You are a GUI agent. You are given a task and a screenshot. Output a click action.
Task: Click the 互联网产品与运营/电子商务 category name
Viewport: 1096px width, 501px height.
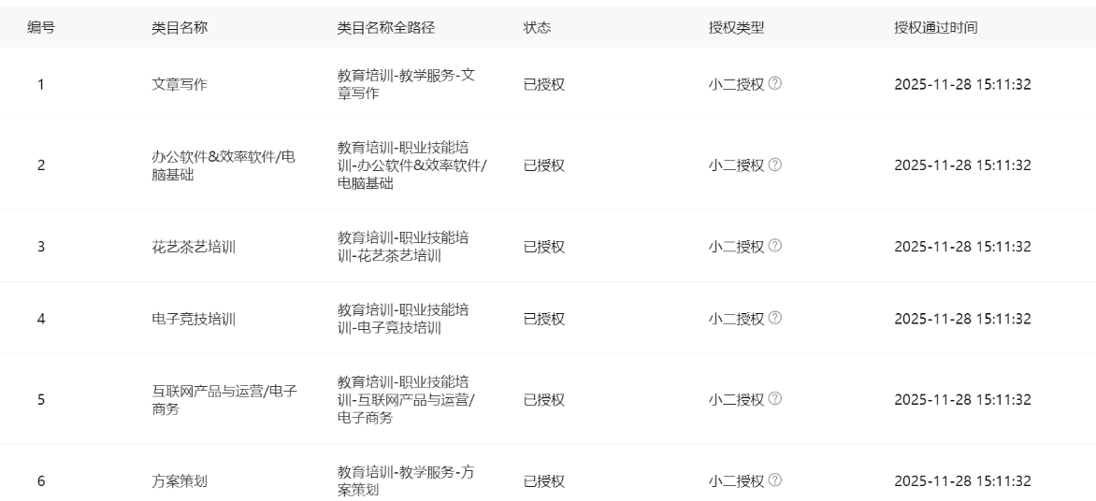[224, 400]
